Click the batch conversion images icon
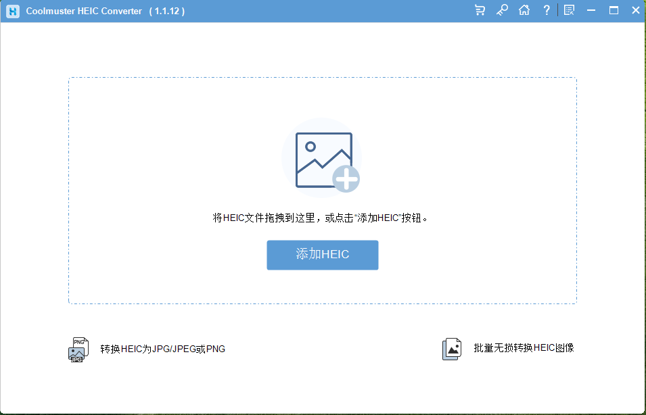 pos(452,349)
